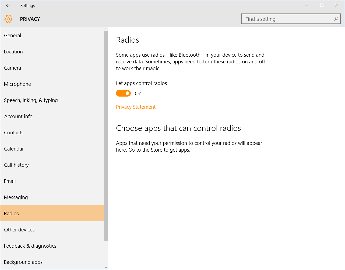
Task: Click the Privacy gear icon
Action: 8,19
